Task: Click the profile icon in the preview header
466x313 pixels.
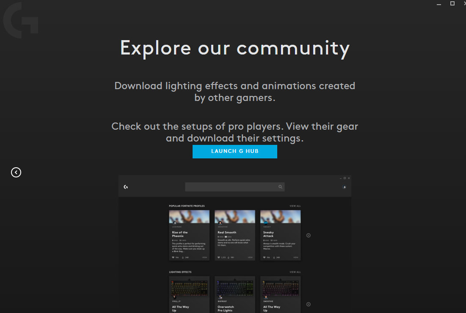Action: 345,187
